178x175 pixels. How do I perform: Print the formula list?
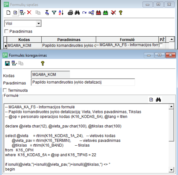click(70, 12)
